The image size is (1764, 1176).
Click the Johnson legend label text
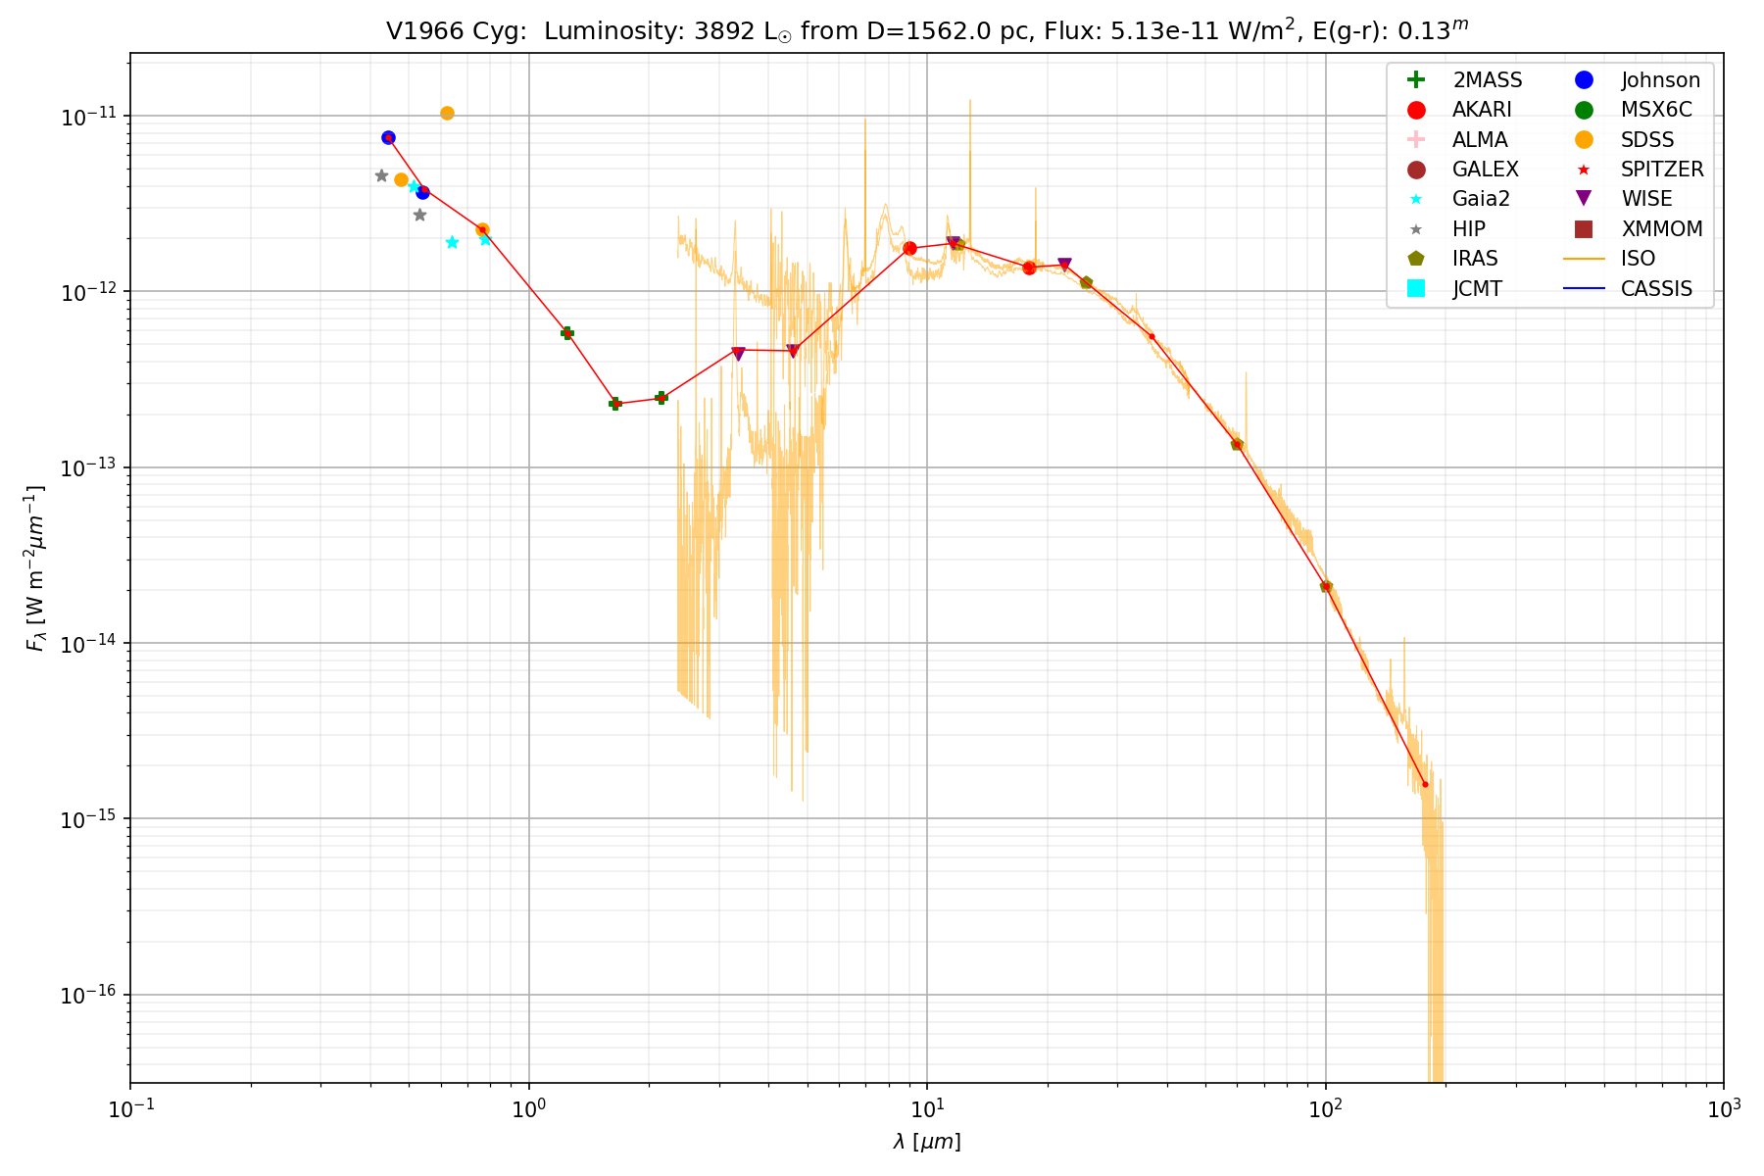click(x=1660, y=80)
